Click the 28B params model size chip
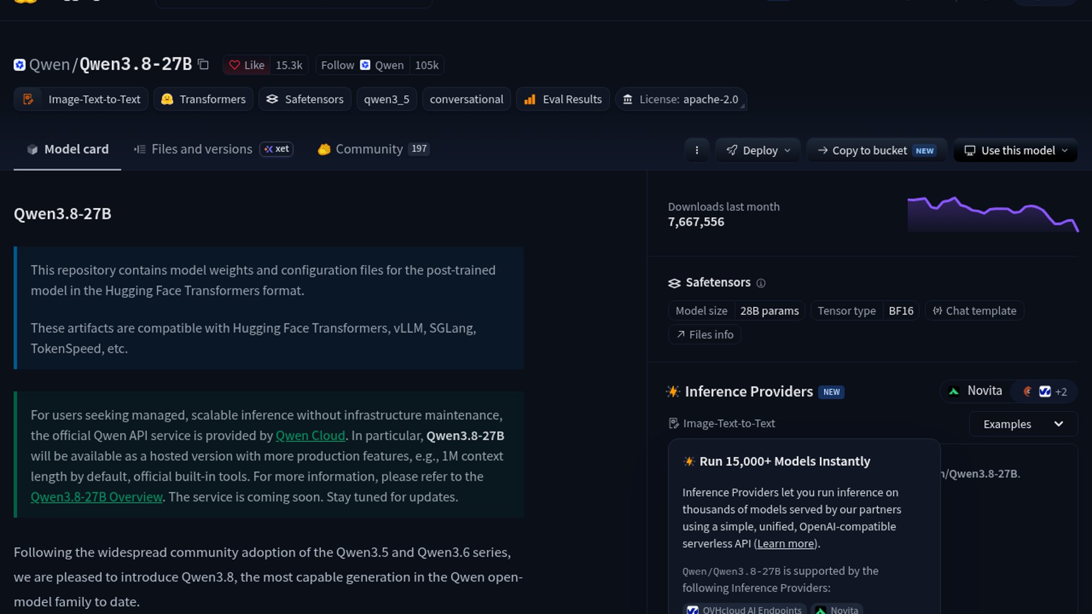 (x=770, y=311)
